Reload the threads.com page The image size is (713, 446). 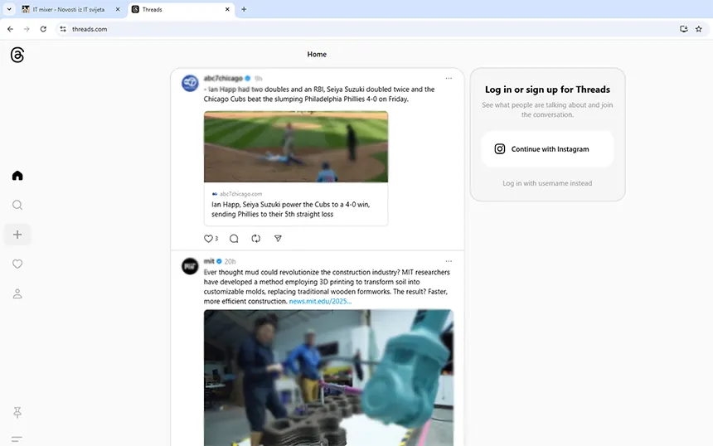pyautogui.click(x=43, y=29)
